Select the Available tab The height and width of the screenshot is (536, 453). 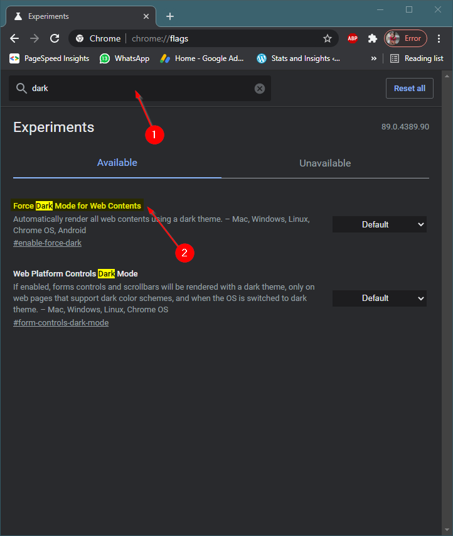click(x=117, y=163)
